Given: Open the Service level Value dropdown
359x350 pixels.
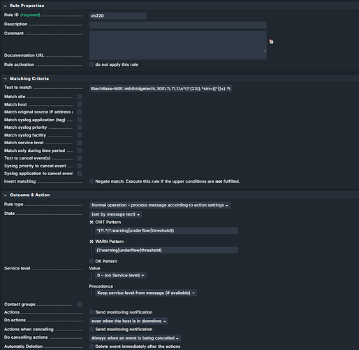Looking at the screenshot, I should click(x=121, y=275).
